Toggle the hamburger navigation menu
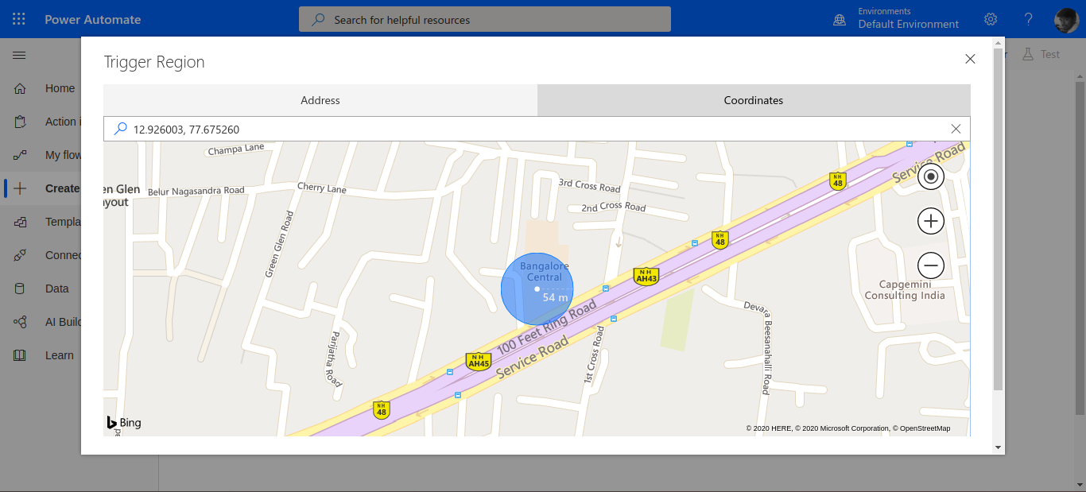 19,55
